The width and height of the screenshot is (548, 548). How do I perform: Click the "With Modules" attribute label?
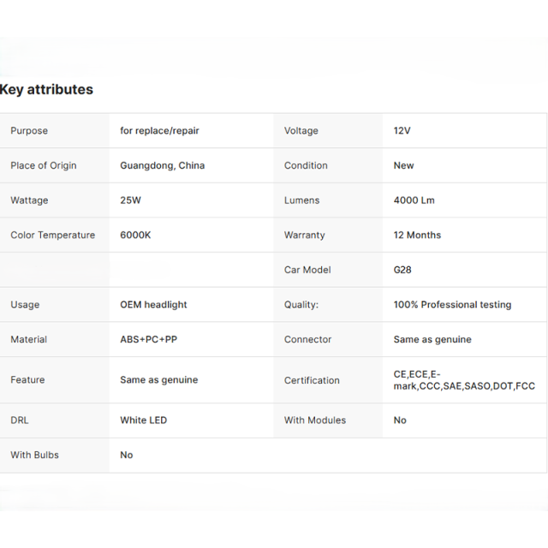315,420
